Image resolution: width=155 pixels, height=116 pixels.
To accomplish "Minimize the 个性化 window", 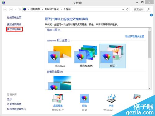I will [137, 3].
